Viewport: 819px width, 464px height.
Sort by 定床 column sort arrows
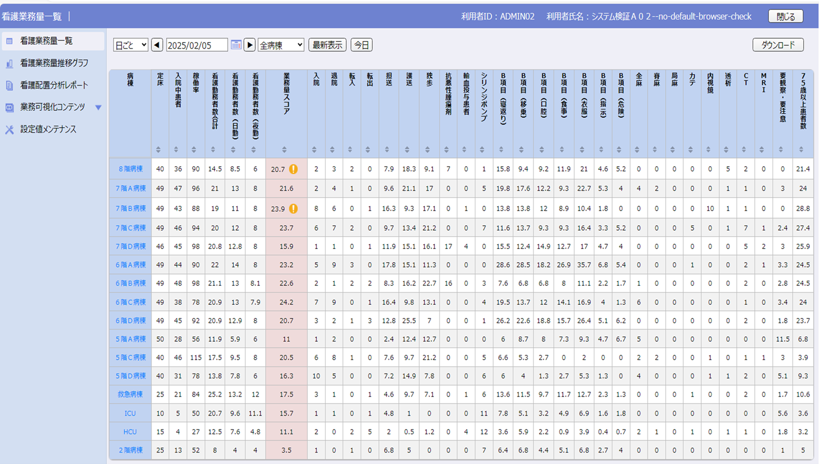(x=158, y=150)
